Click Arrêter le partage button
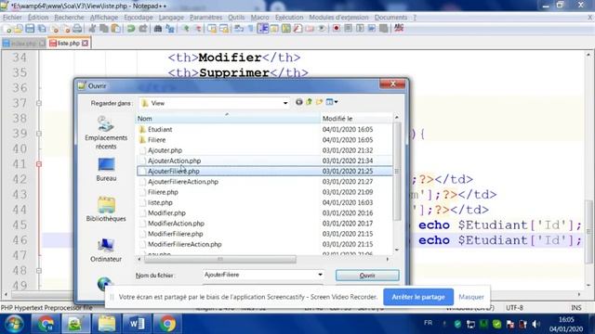 (418, 297)
